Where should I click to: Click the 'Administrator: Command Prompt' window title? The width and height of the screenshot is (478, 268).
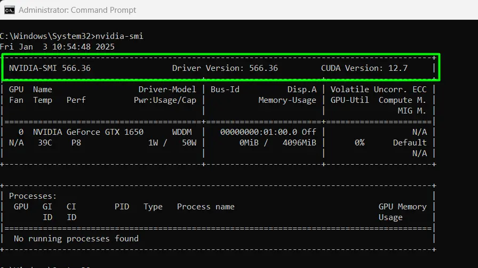pyautogui.click(x=77, y=10)
